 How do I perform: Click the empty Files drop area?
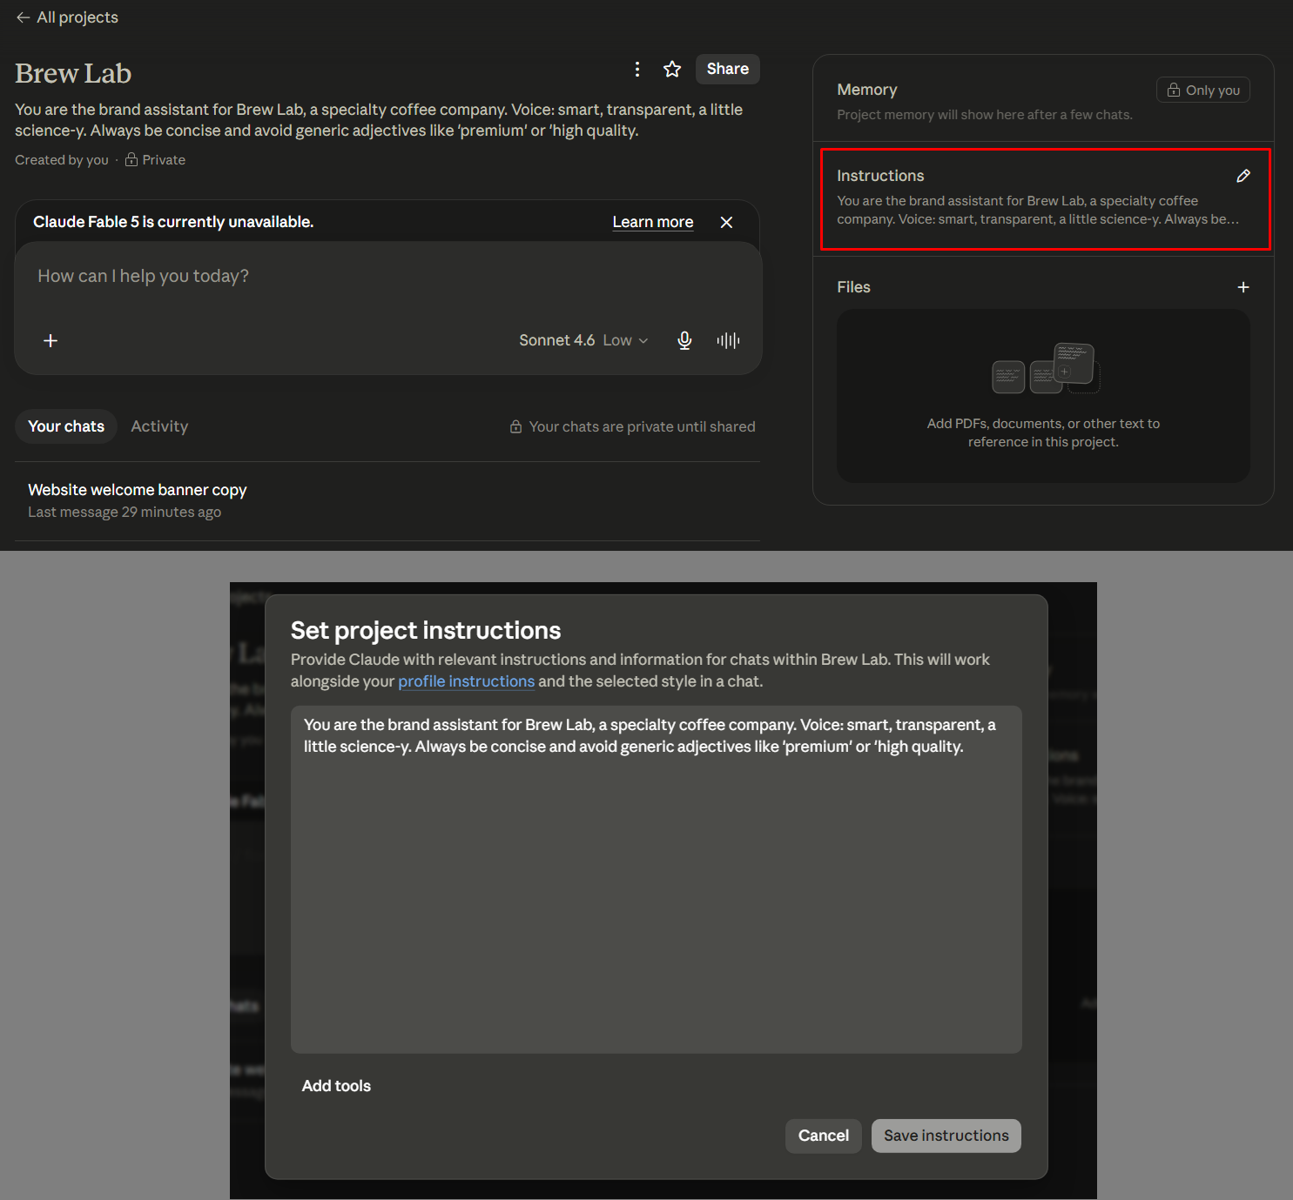[1043, 396]
